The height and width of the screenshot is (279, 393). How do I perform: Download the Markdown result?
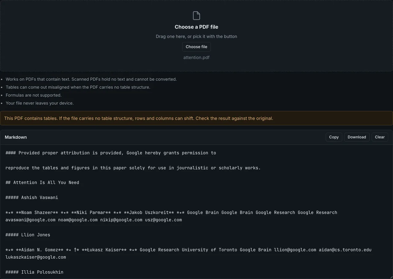tap(357, 137)
